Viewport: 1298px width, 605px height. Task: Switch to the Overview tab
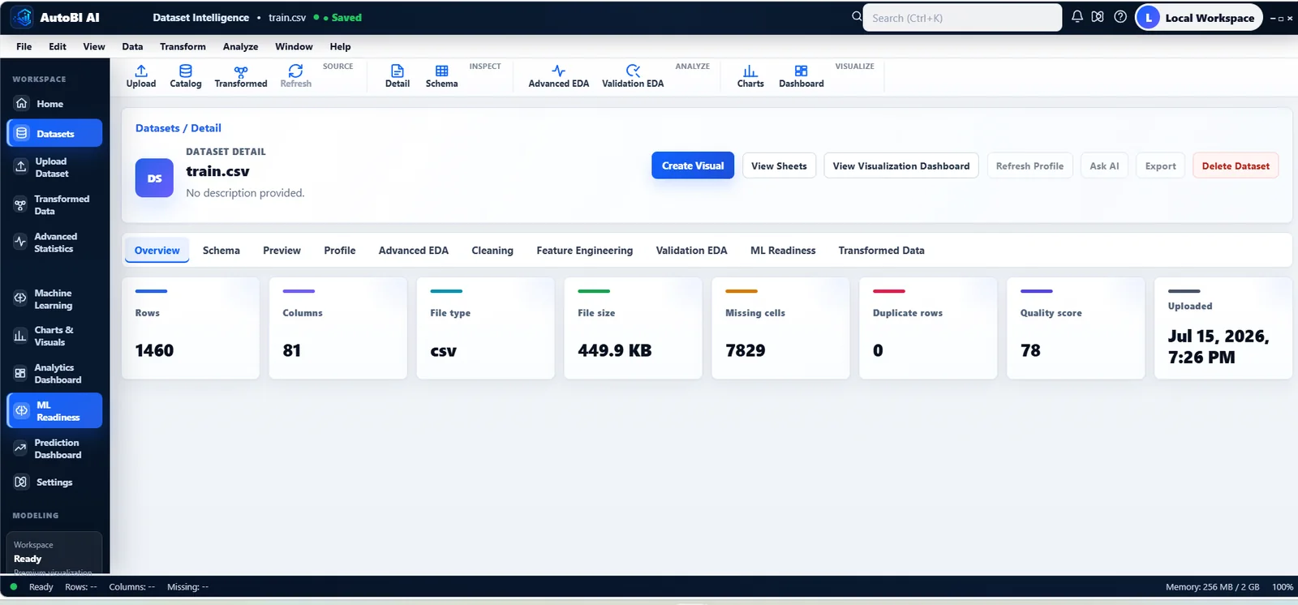coord(157,251)
